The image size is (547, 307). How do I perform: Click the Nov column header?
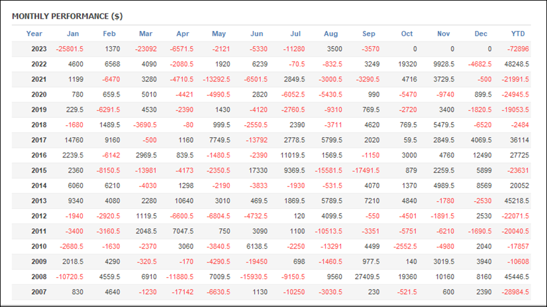click(x=444, y=34)
